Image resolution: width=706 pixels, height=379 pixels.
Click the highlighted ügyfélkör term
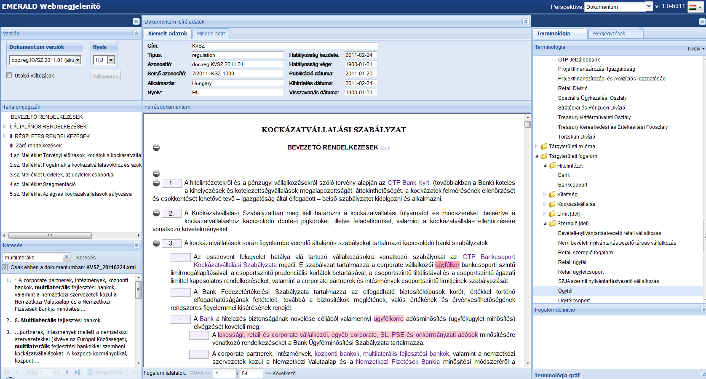coord(447,265)
